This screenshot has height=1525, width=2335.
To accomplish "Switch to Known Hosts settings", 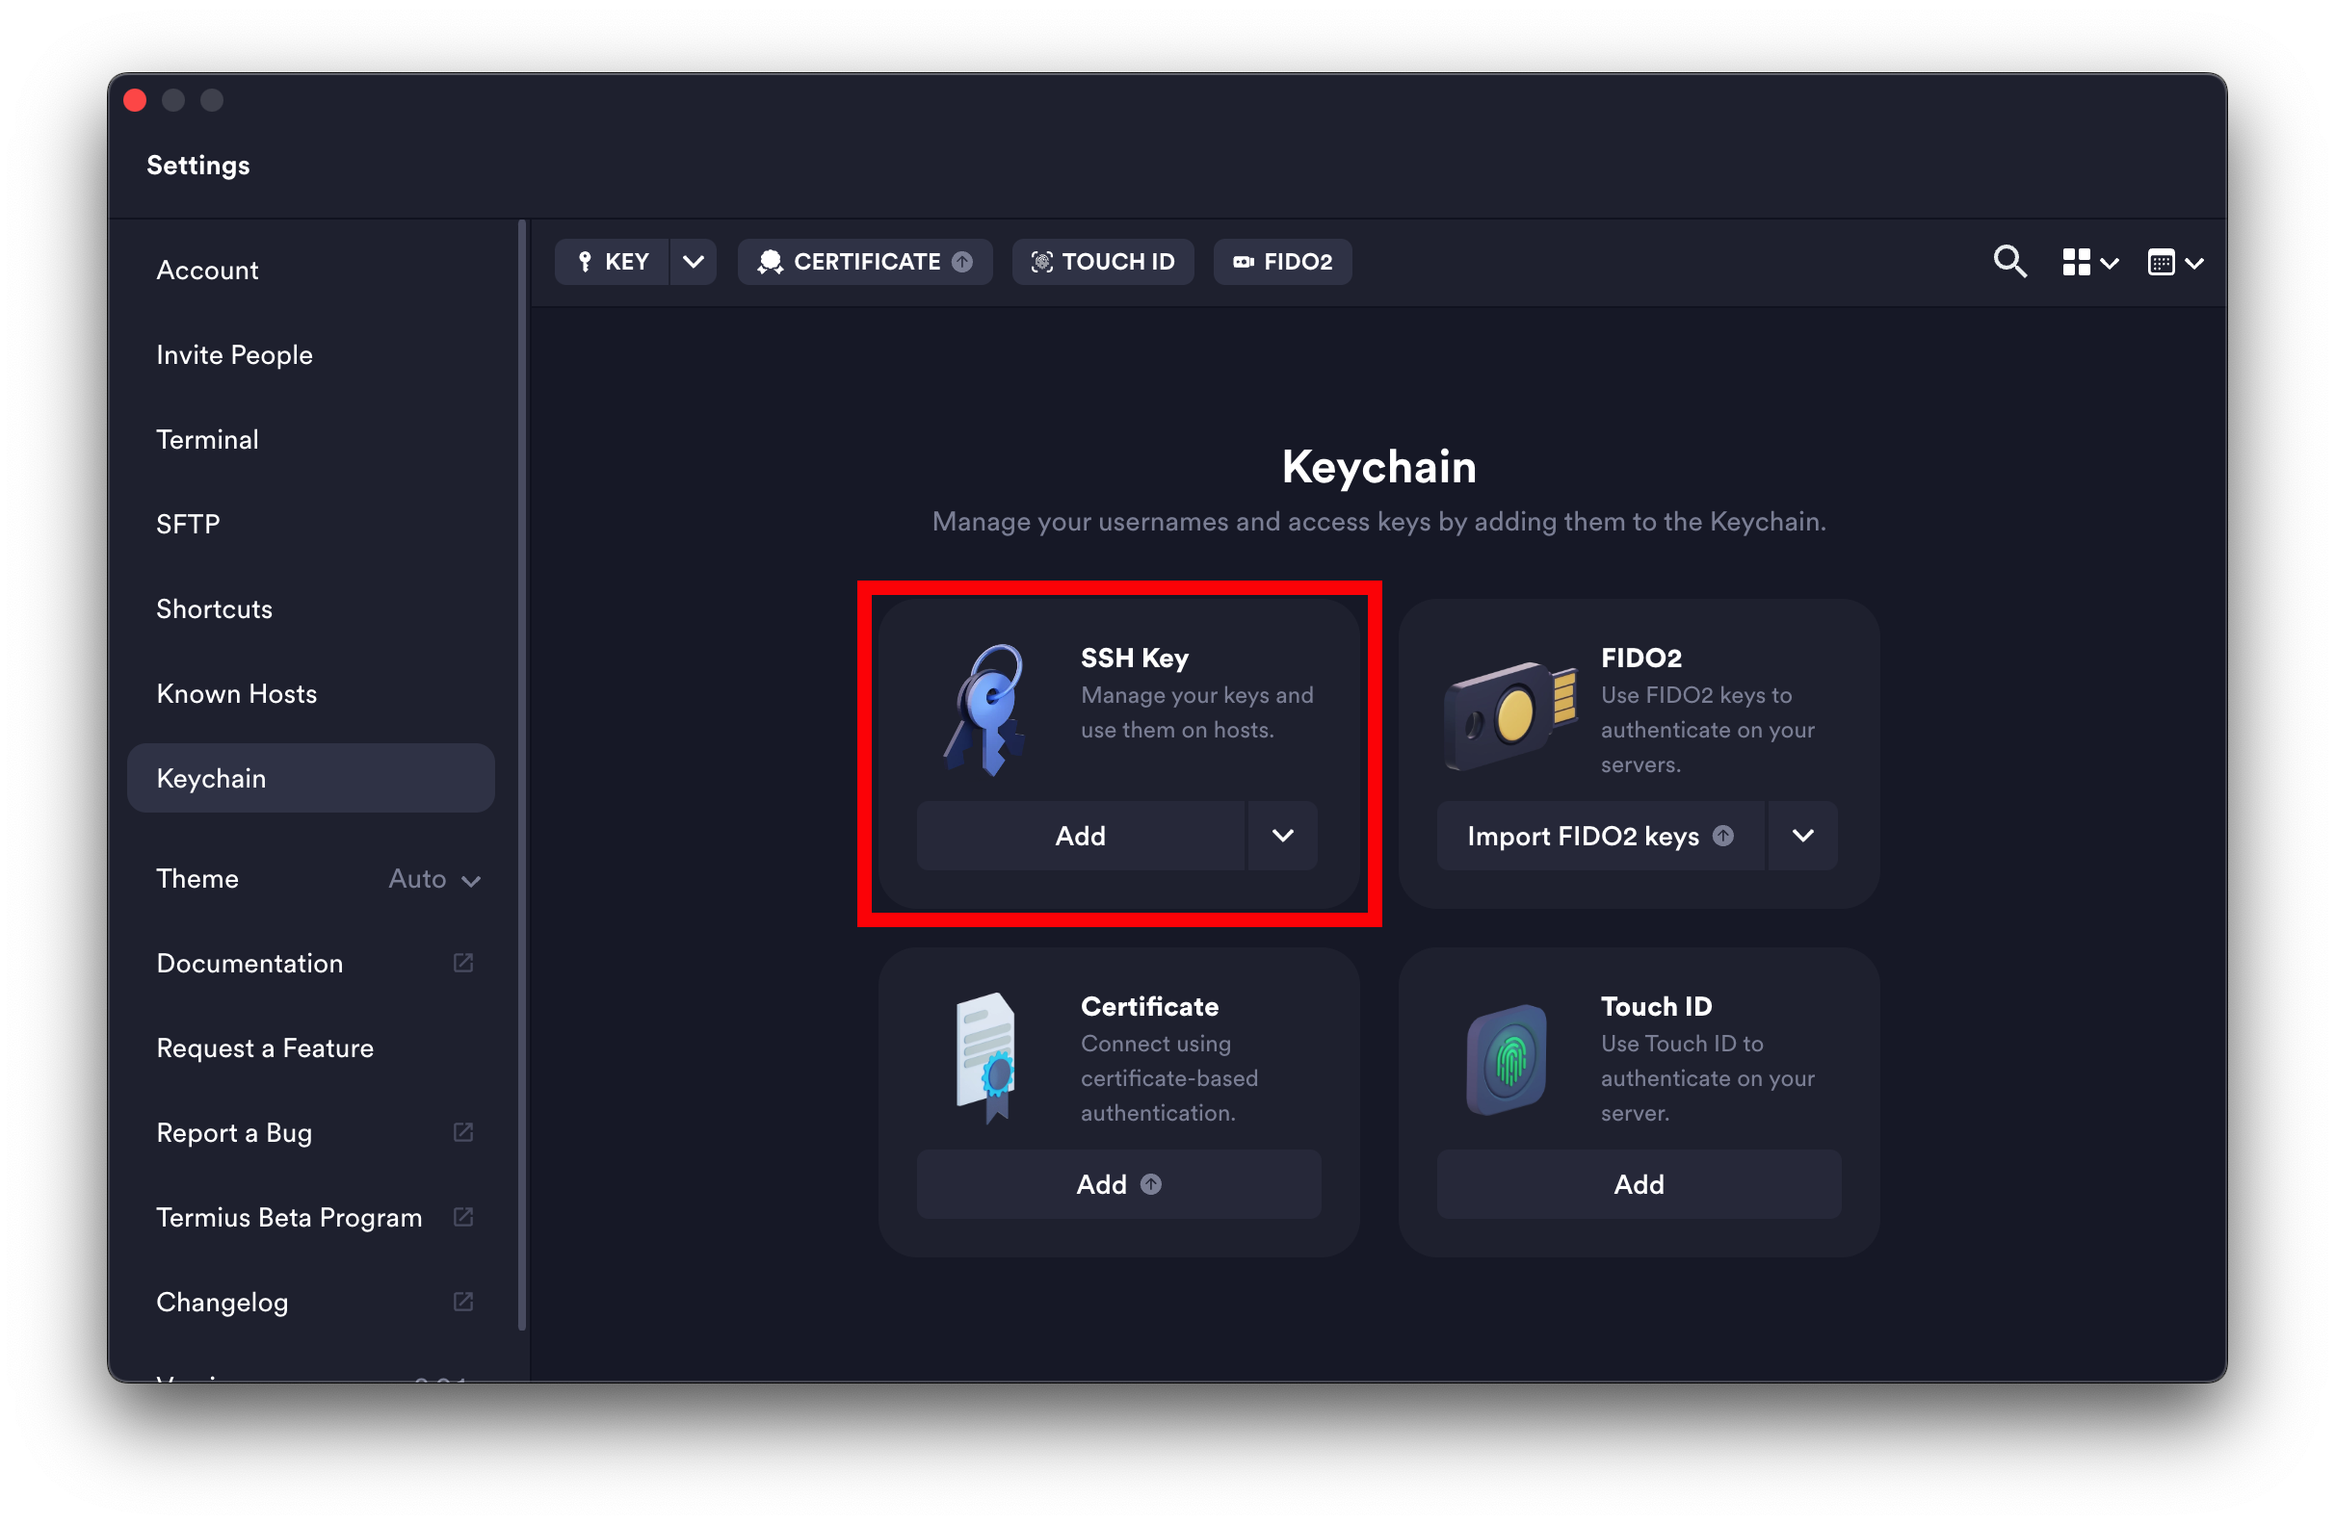I will click(x=236, y=693).
